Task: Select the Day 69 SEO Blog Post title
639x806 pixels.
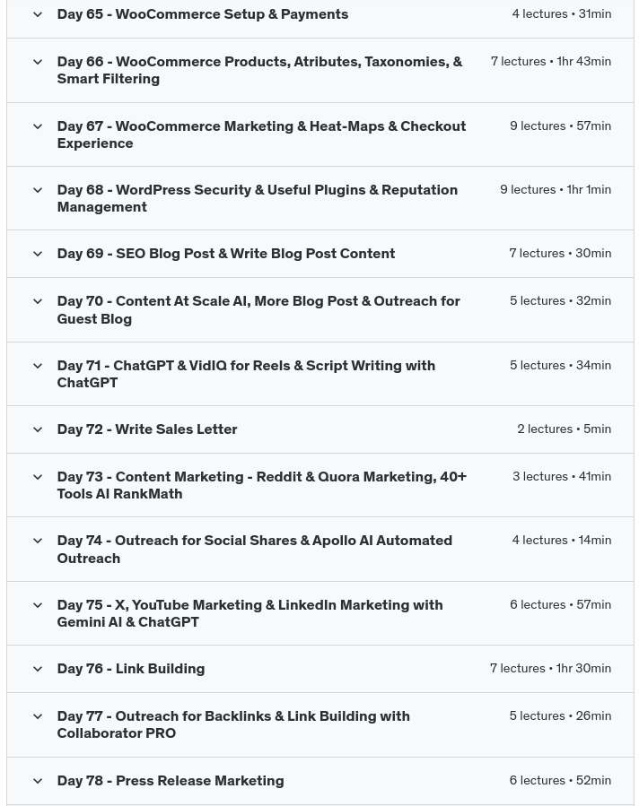Action: coord(226,254)
